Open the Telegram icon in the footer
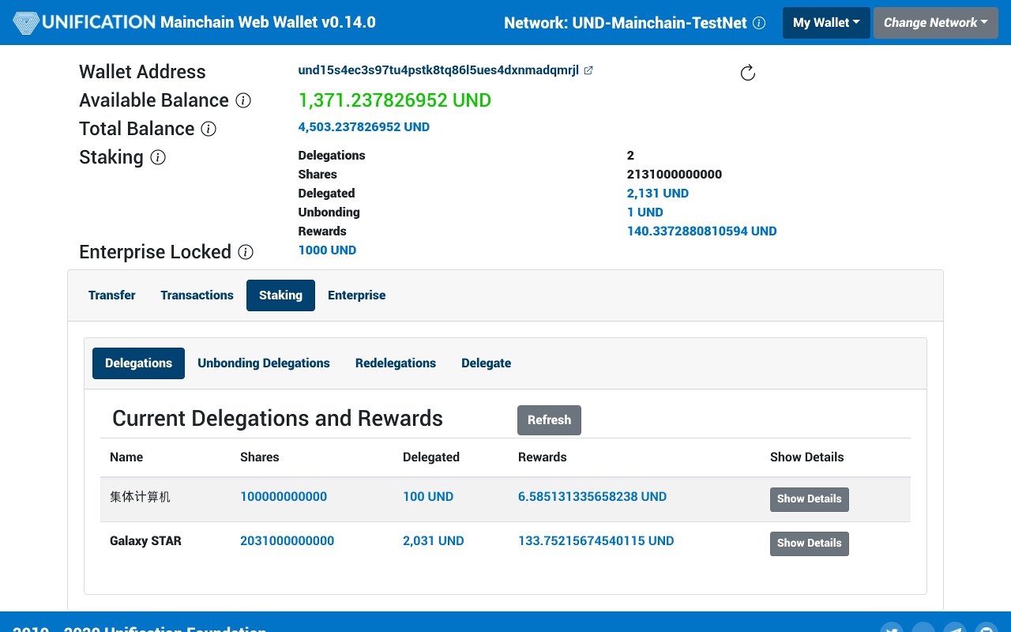 (x=953, y=629)
